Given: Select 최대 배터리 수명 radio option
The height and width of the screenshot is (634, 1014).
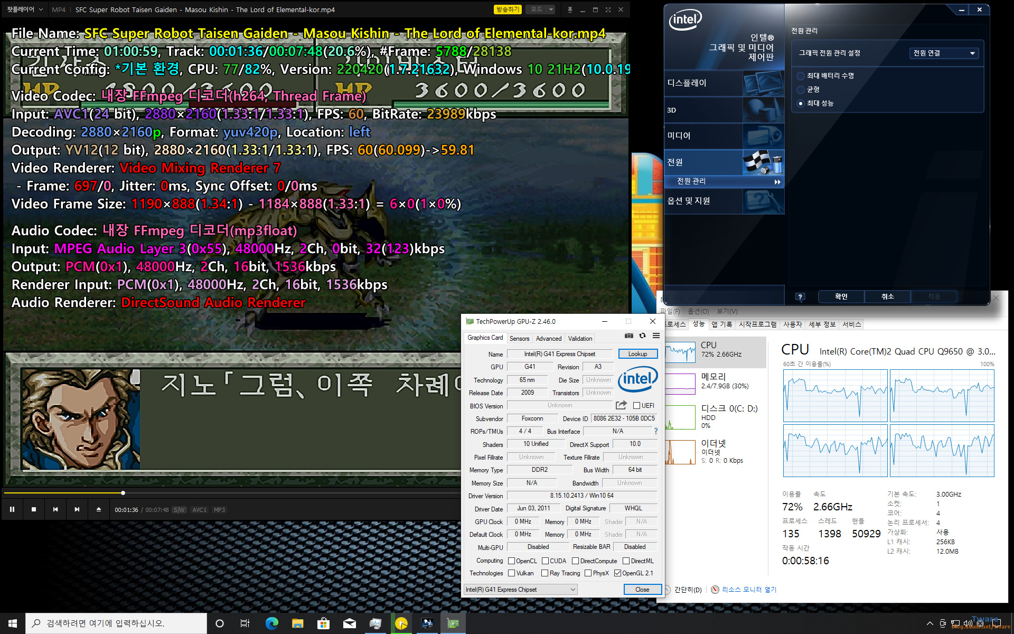Looking at the screenshot, I should pyautogui.click(x=801, y=76).
